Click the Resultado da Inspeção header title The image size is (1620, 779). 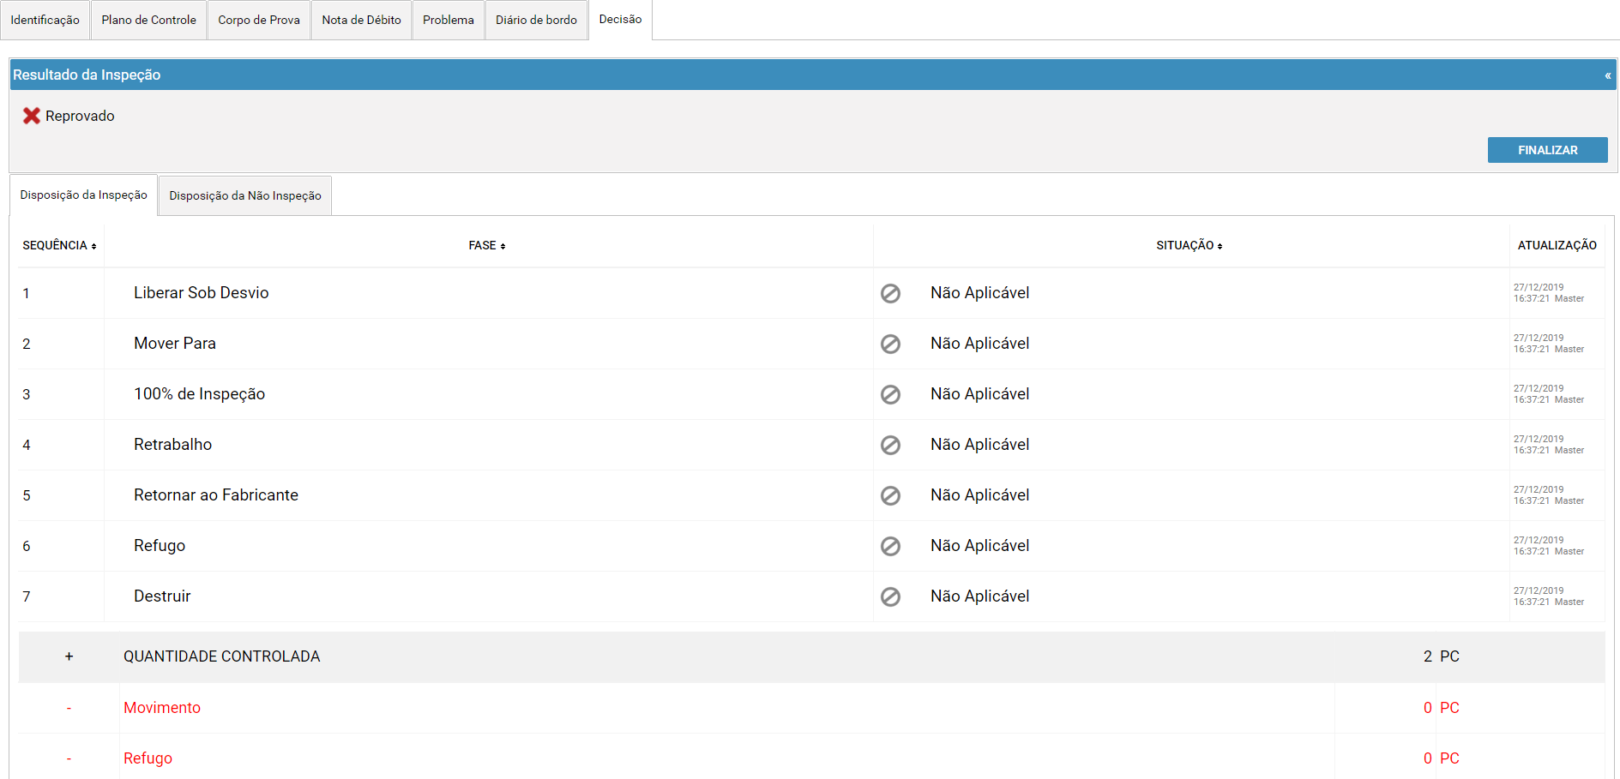coord(87,75)
